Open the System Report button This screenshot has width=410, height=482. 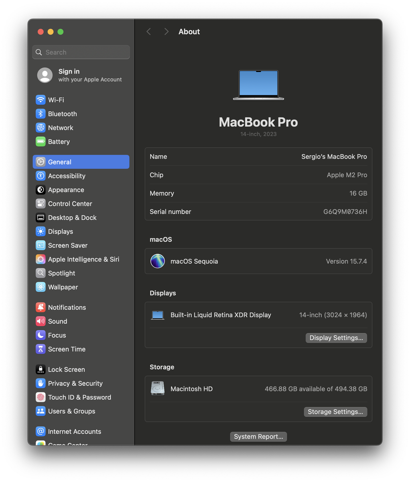(x=258, y=437)
